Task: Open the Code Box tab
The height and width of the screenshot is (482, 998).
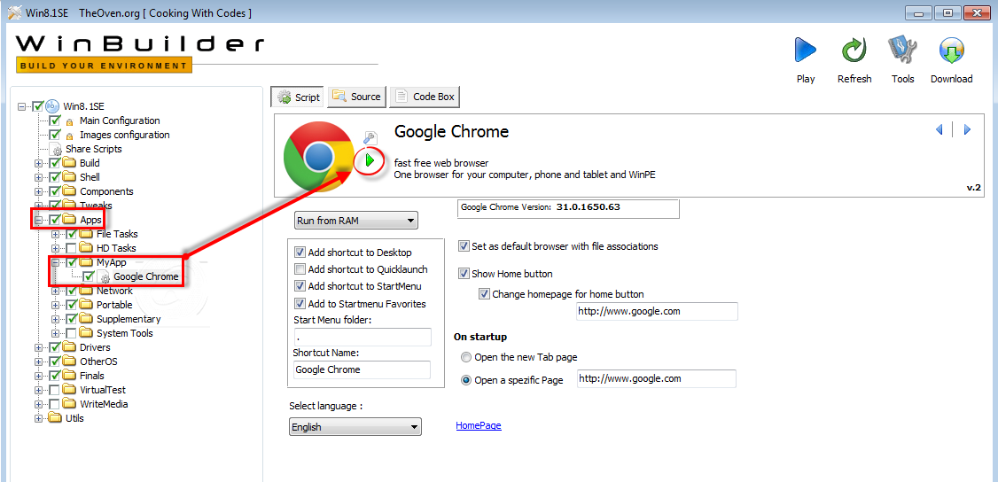Action: point(425,97)
